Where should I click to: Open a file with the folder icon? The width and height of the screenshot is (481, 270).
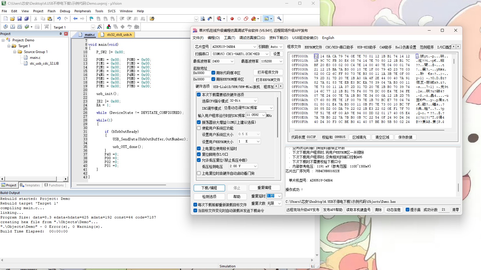click(x=13, y=19)
